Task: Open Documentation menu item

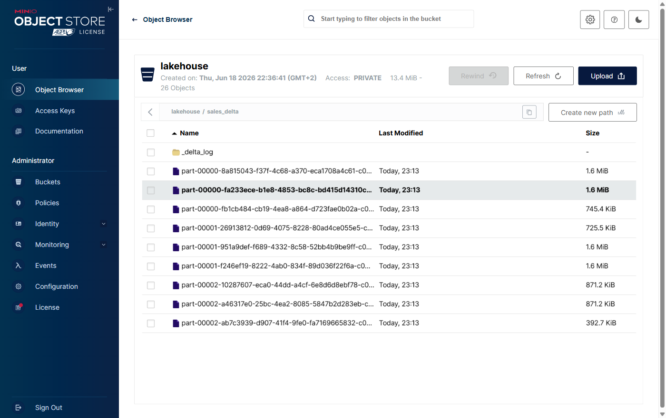Action: (59, 131)
